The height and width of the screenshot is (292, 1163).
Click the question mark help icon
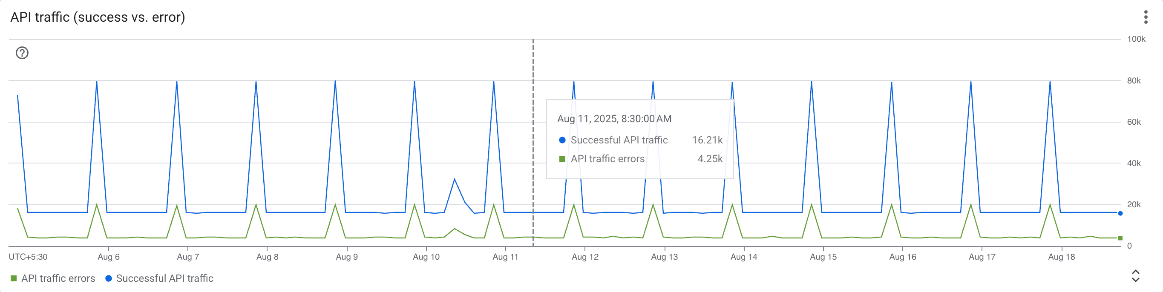[22, 53]
